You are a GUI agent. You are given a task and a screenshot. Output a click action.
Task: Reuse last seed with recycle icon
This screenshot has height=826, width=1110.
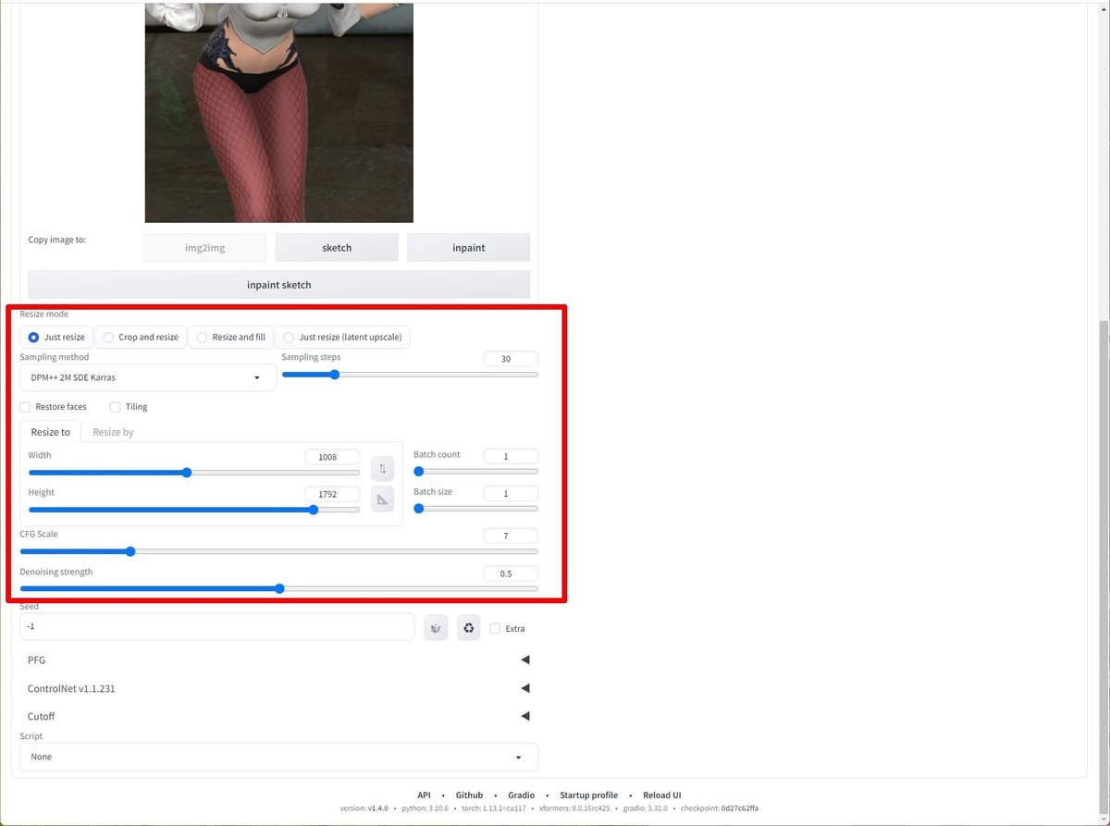(469, 628)
